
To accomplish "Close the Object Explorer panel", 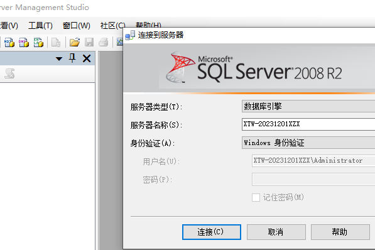I will 87,58.
